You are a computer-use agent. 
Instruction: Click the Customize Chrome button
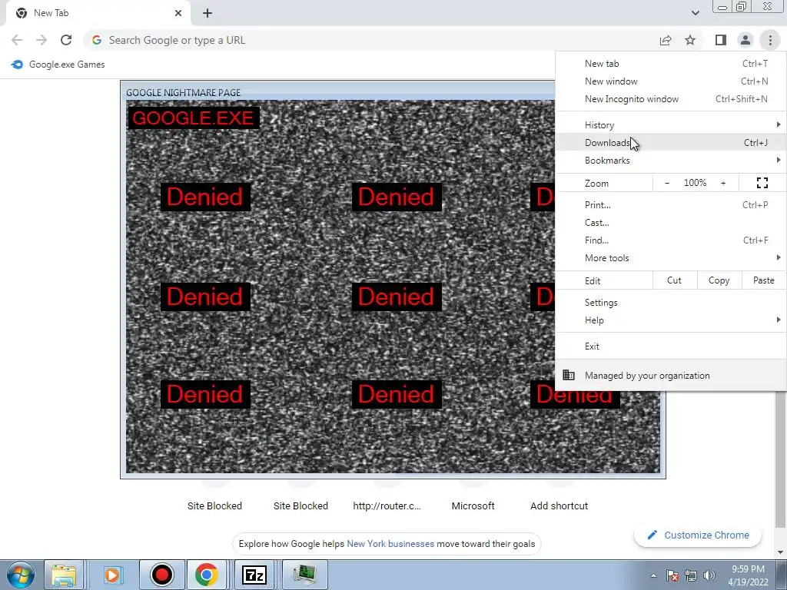(x=698, y=535)
